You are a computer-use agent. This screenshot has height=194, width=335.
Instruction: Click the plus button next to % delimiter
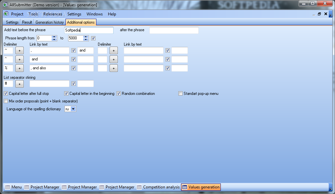coord(19,68)
